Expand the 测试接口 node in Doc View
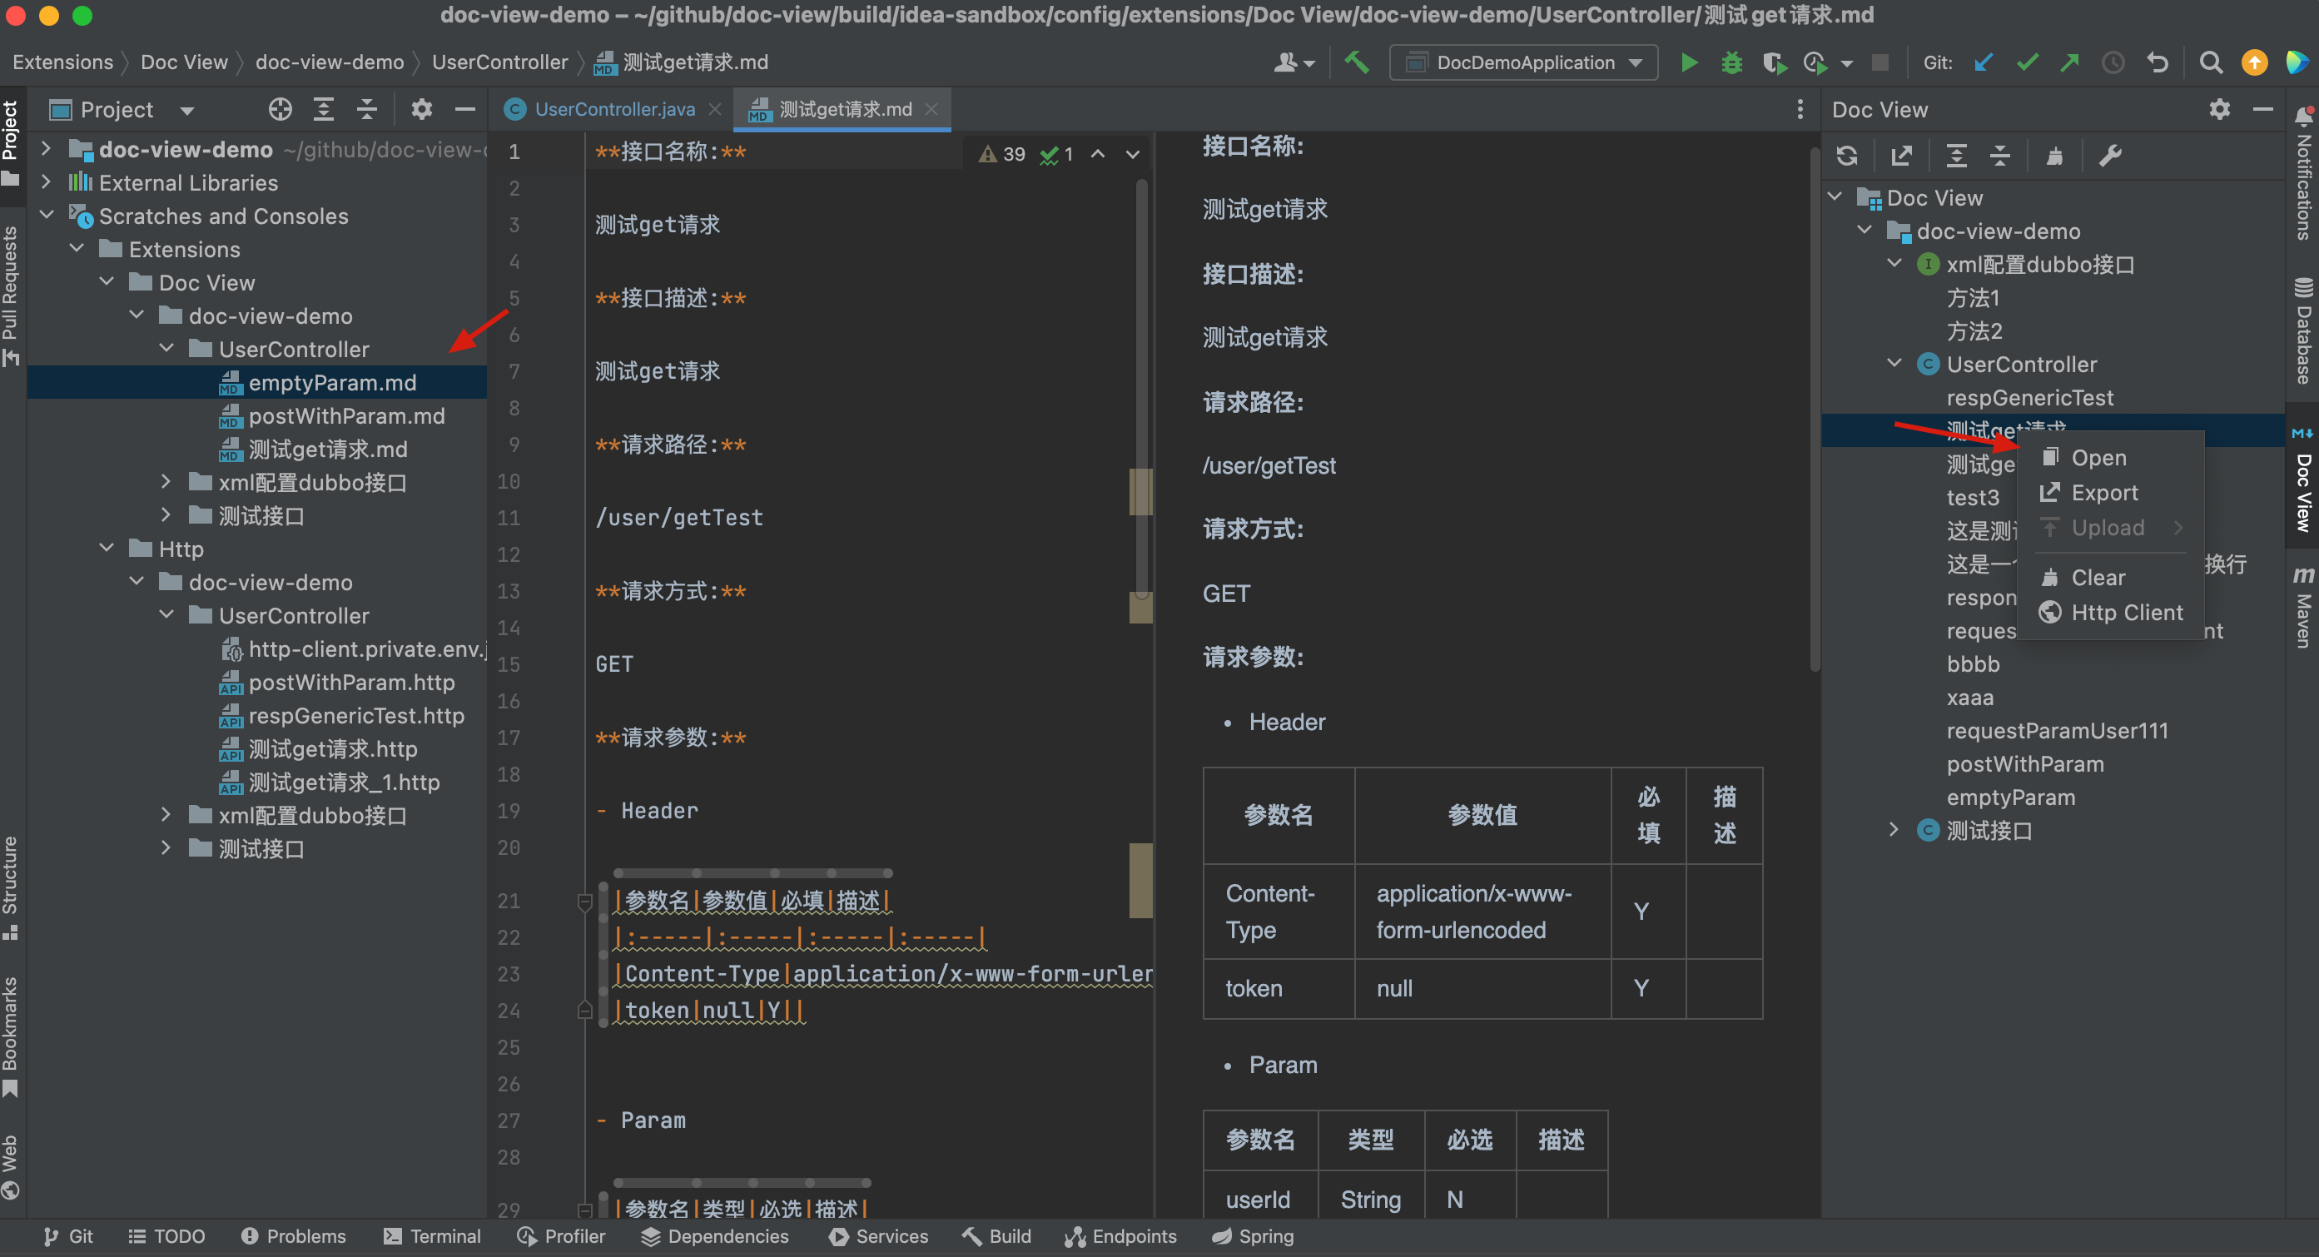 click(x=1893, y=829)
